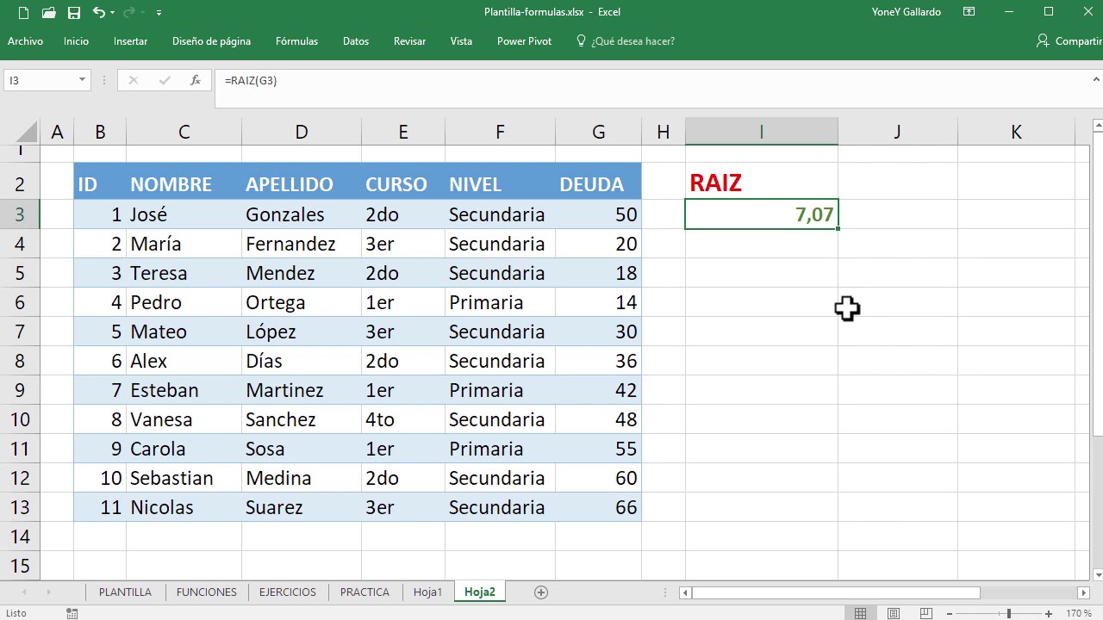Click the next sheet navigation arrow
1103x620 pixels.
(48, 592)
